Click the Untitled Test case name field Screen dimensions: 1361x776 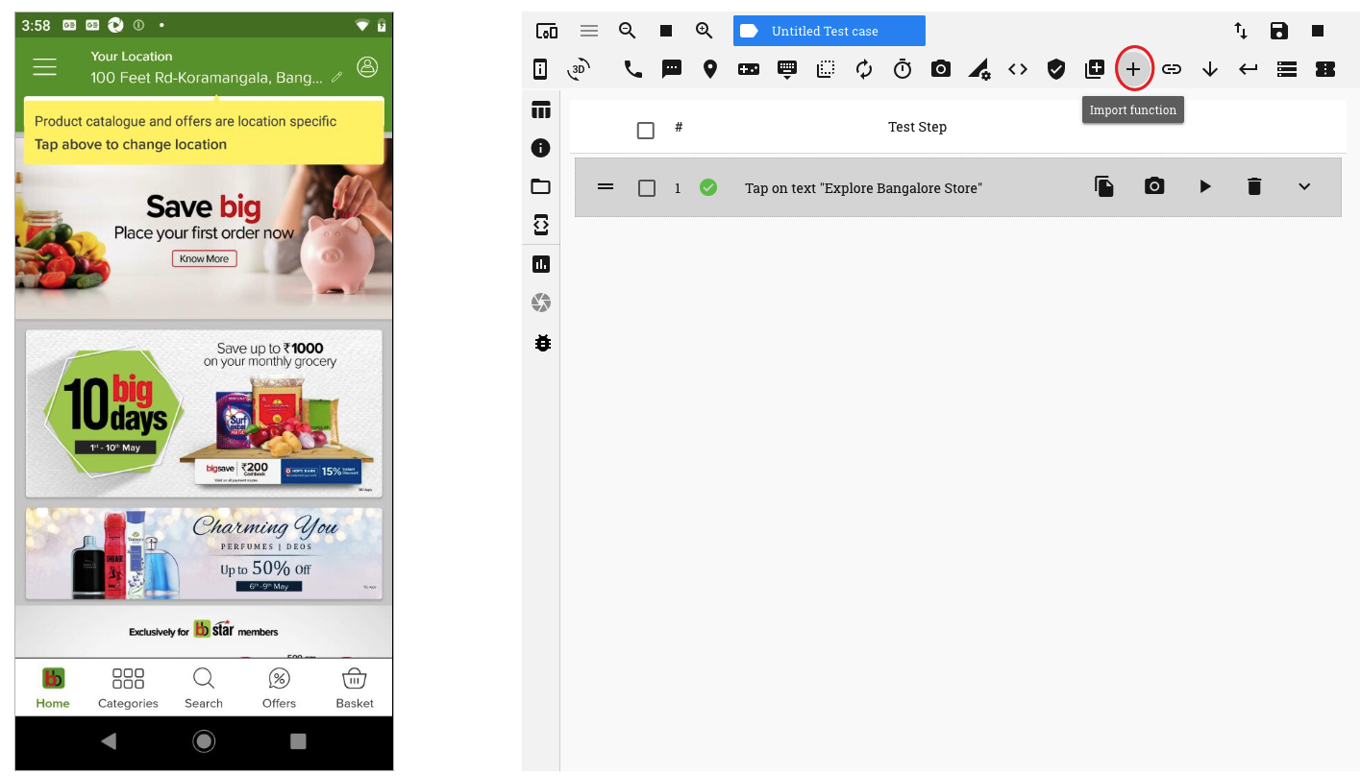coord(829,31)
